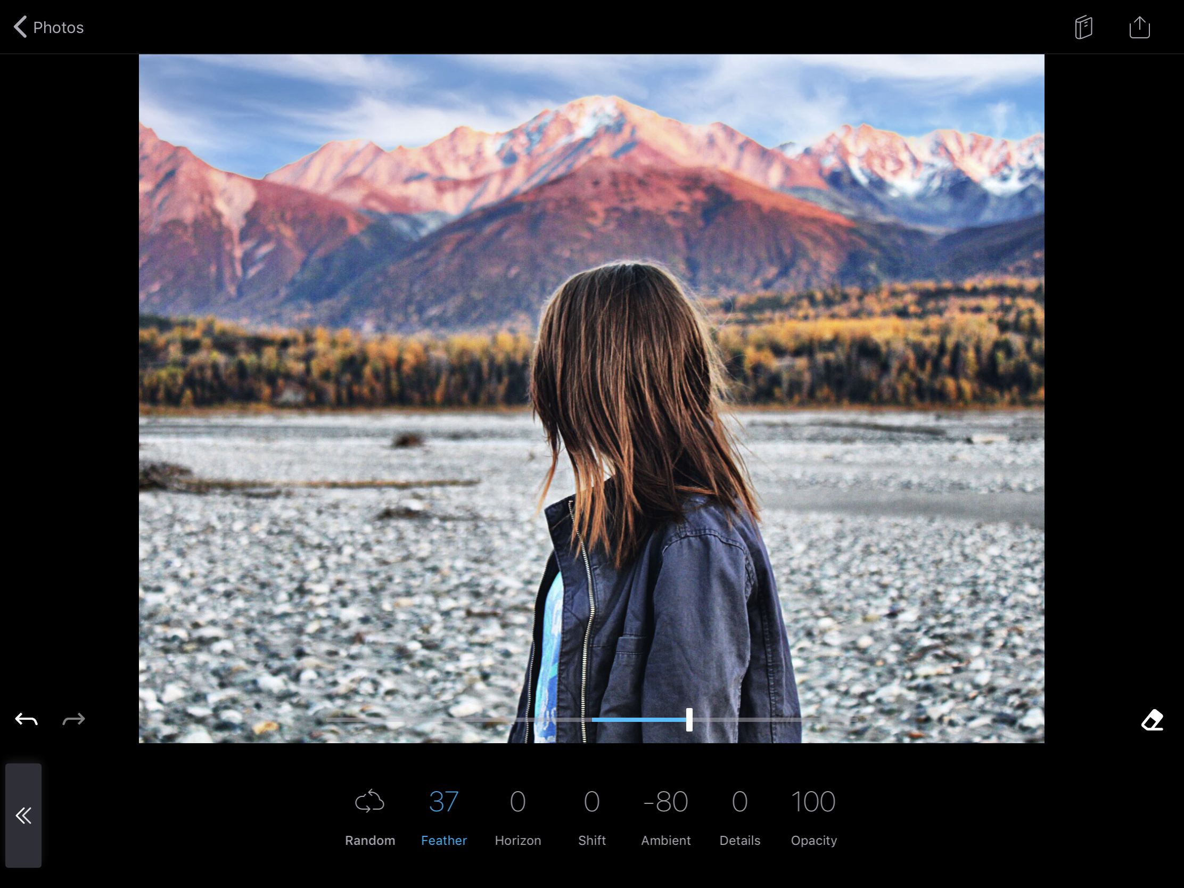1184x888 pixels.
Task: Collapse panel with double chevron button
Action: coord(23,815)
